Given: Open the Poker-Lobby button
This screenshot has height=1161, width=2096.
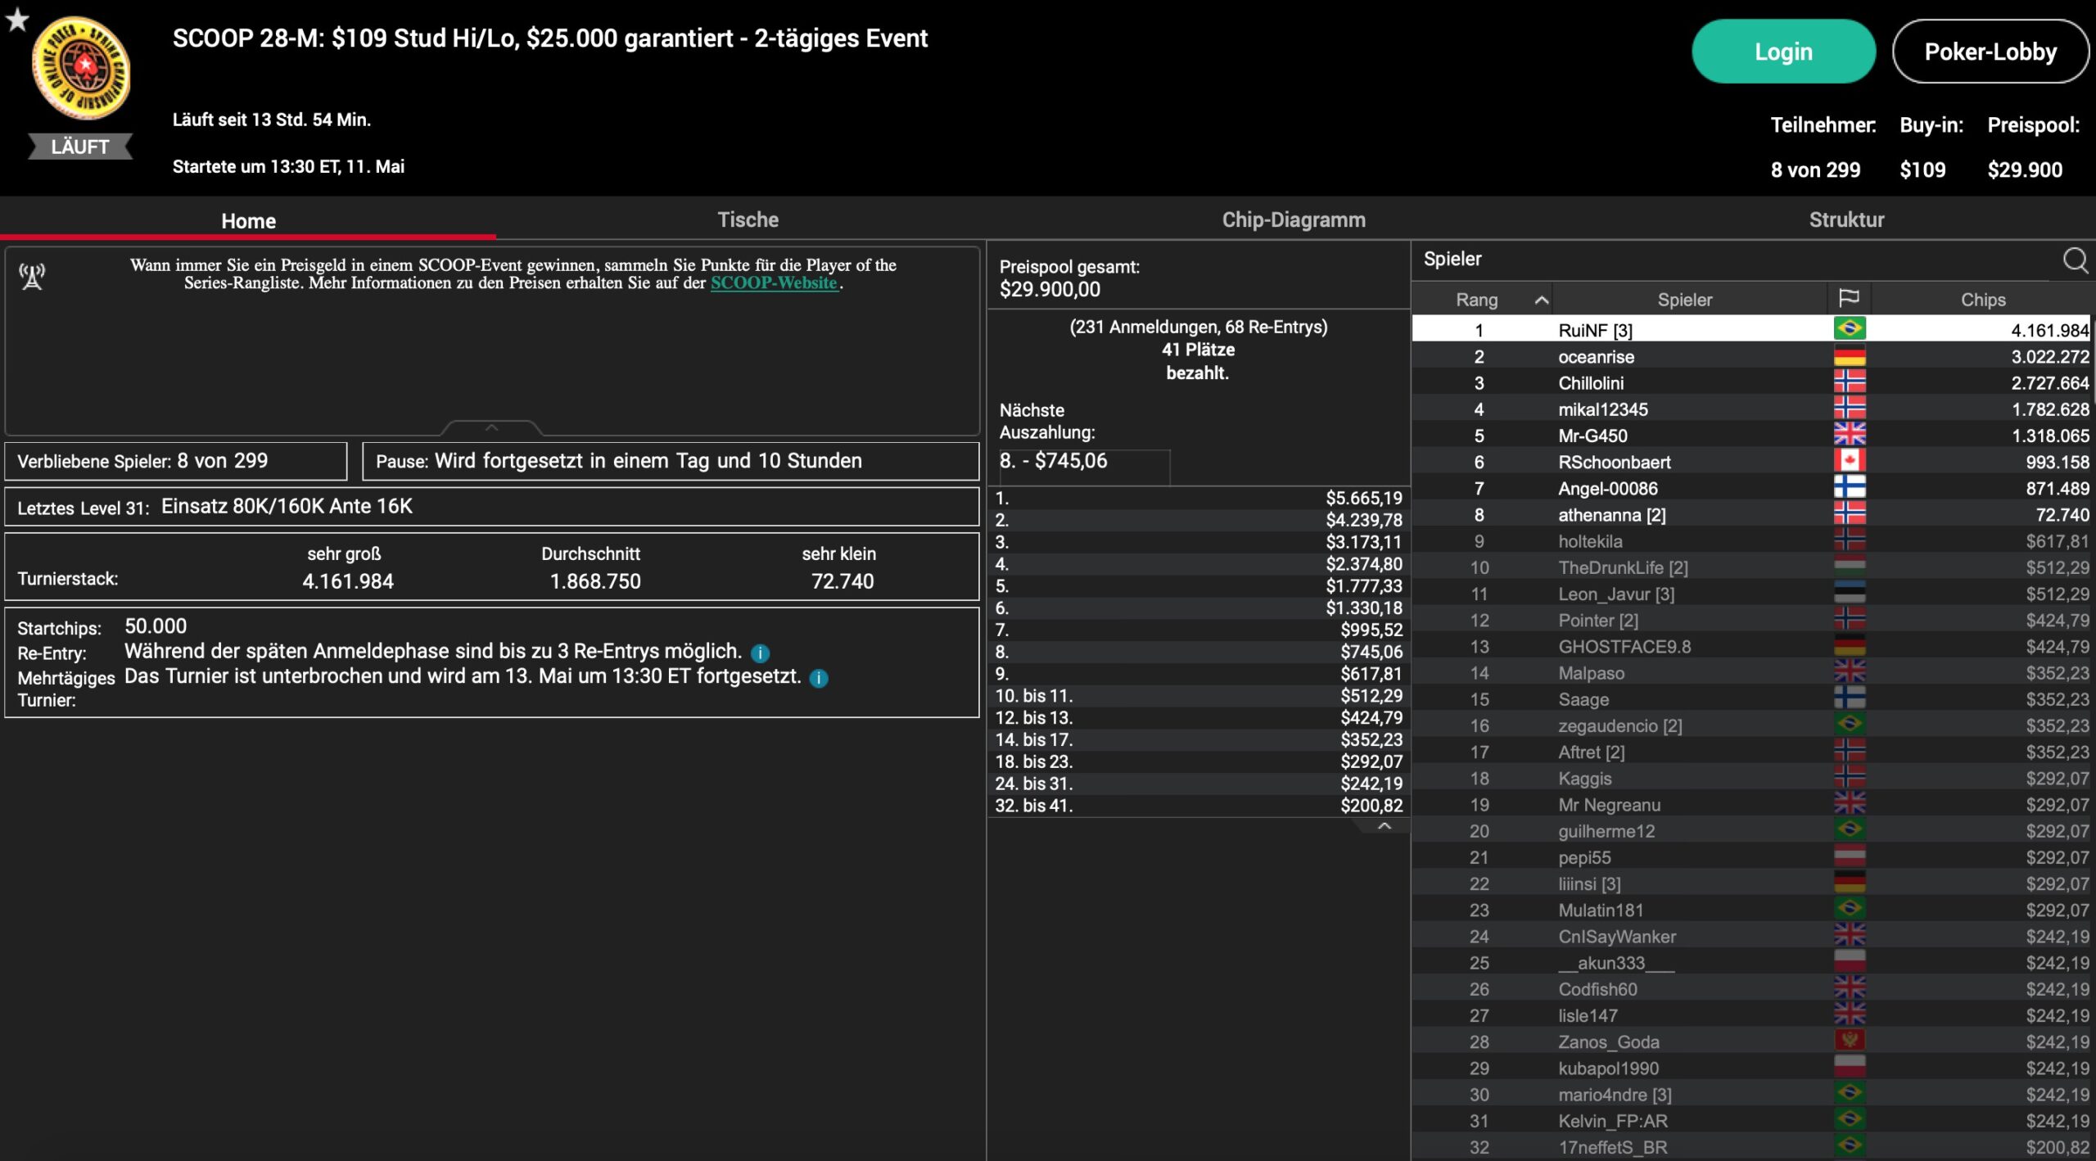Looking at the screenshot, I should pyautogui.click(x=1990, y=52).
